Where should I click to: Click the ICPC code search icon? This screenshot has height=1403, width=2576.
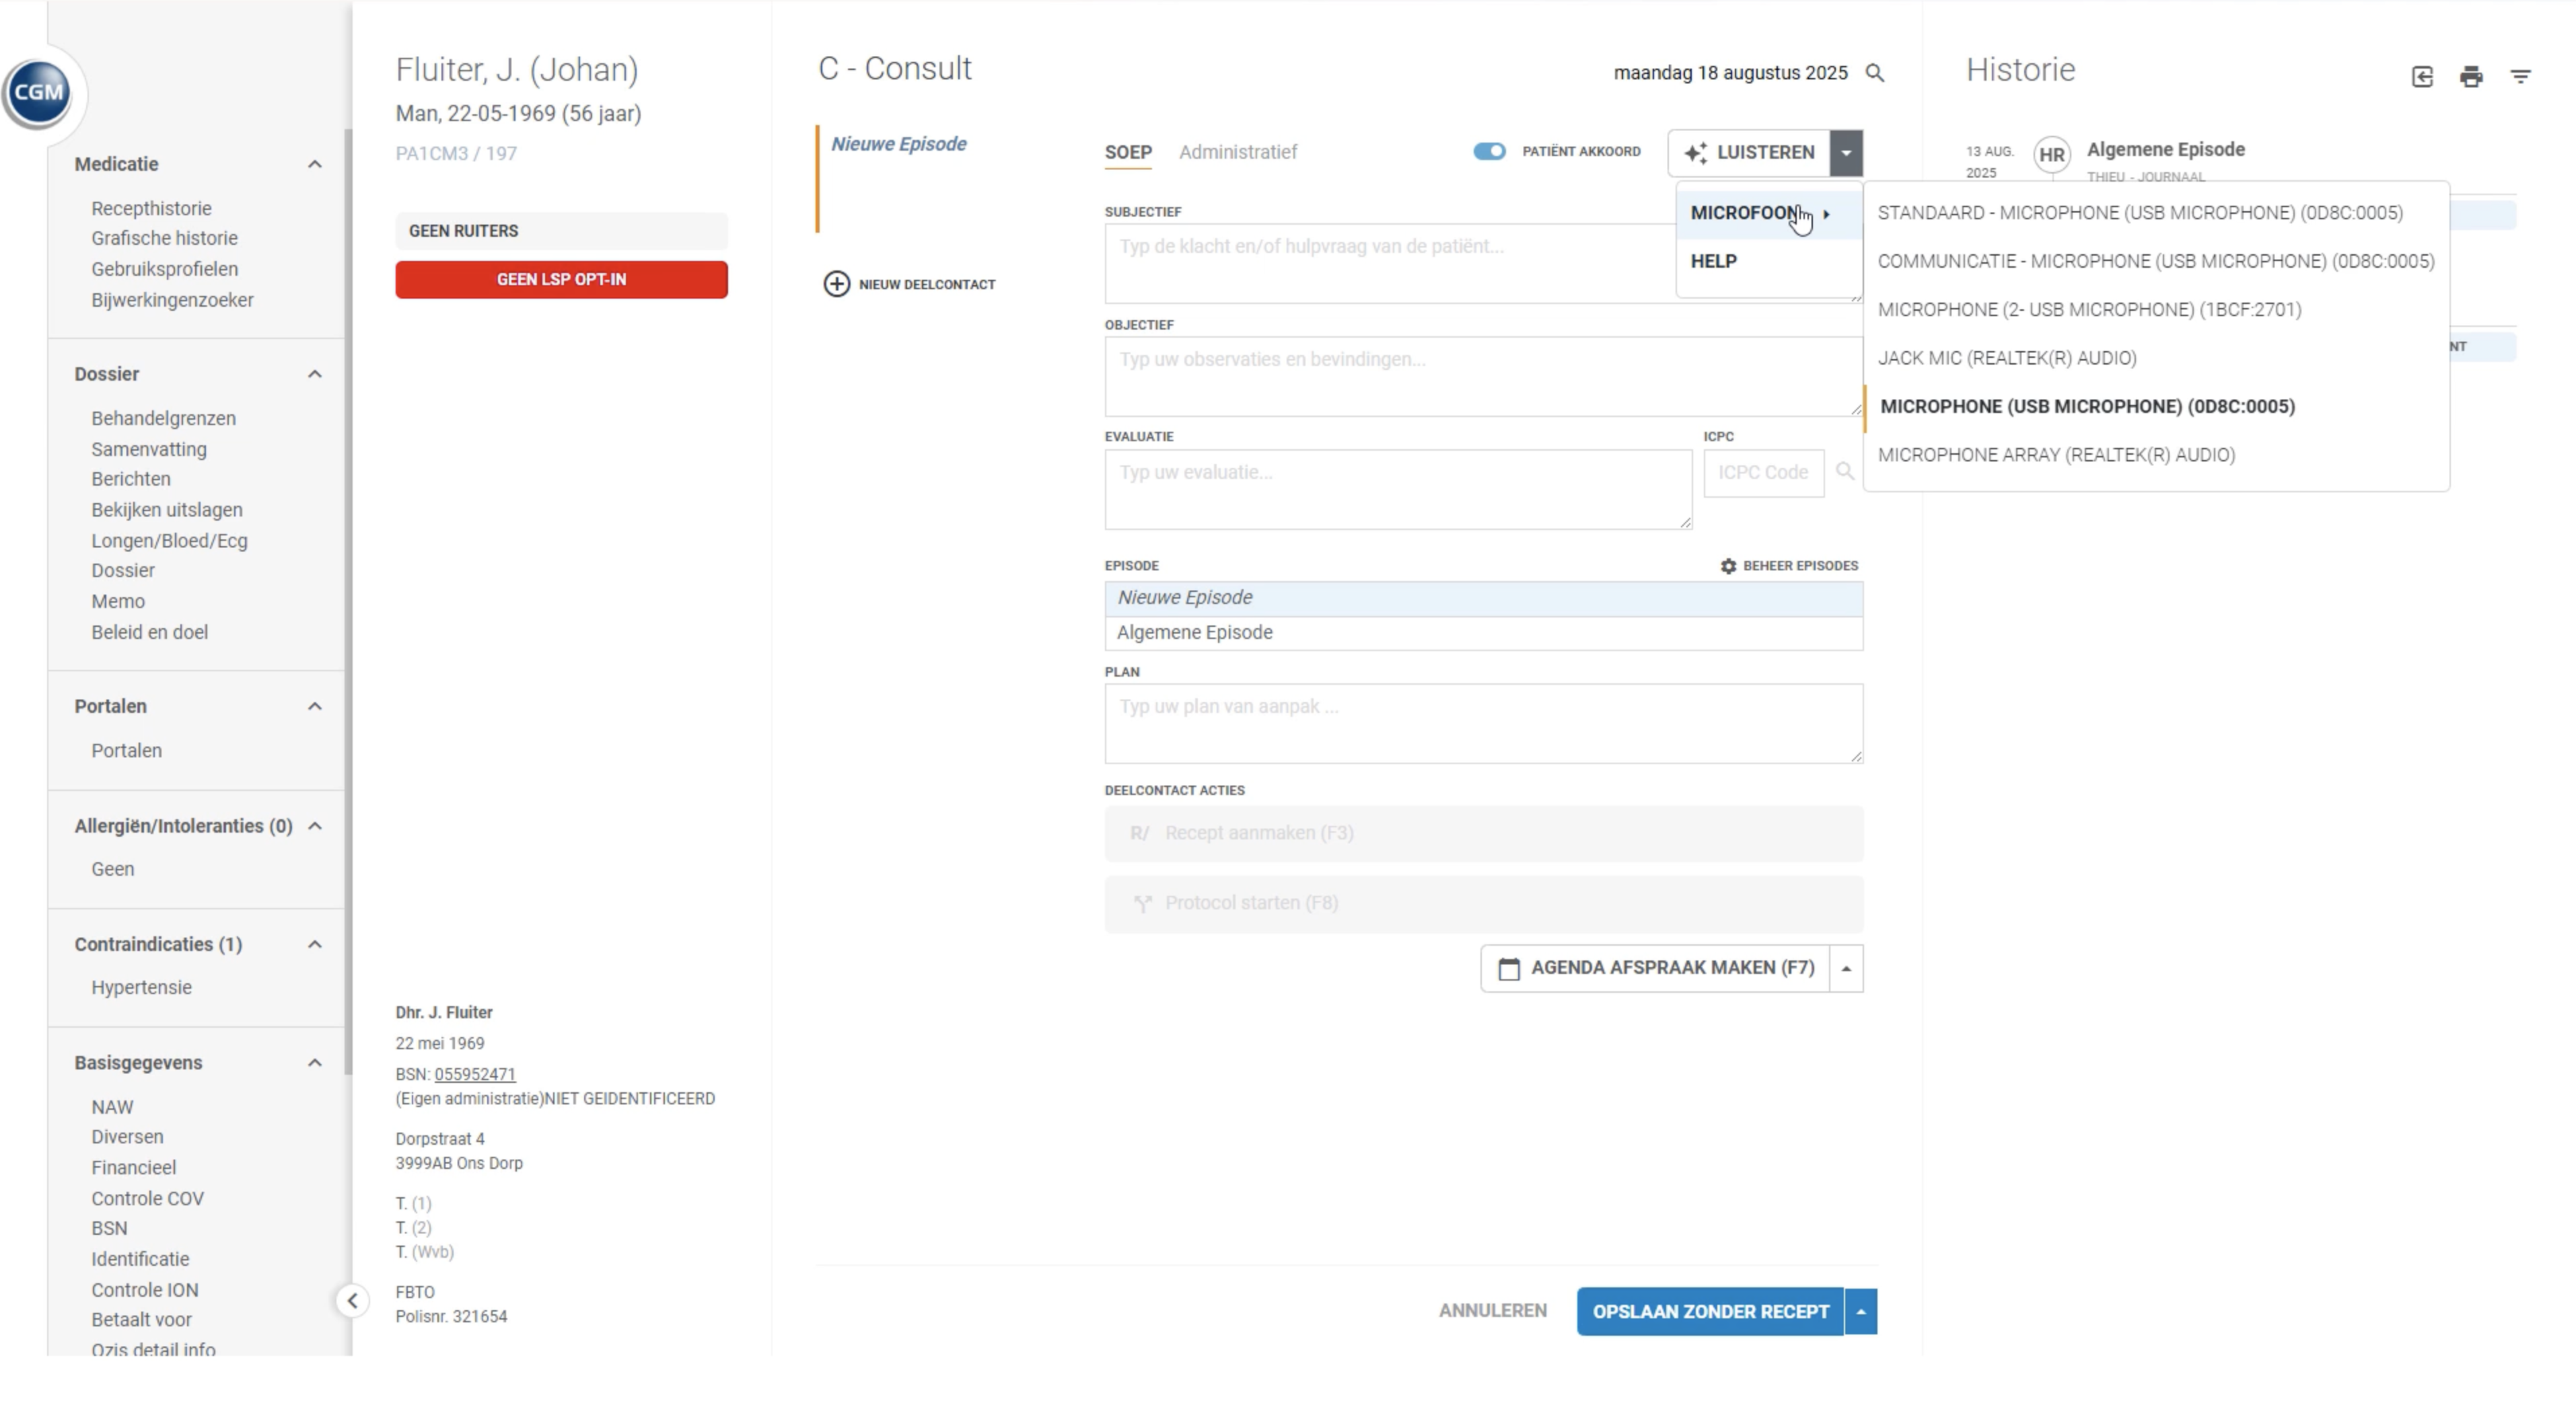[x=1845, y=471]
